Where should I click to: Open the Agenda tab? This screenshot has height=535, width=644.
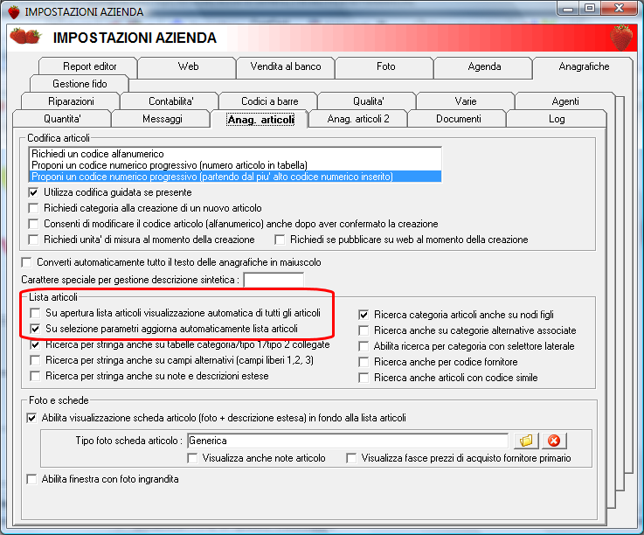(484, 66)
